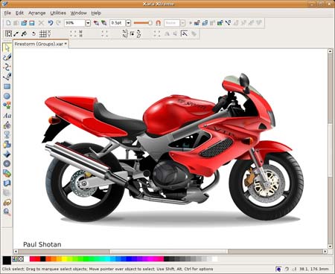Open the Window menu

click(x=78, y=13)
